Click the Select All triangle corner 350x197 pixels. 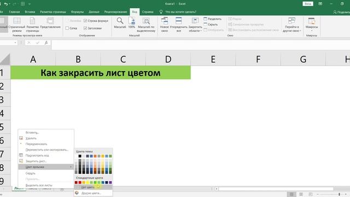(5, 60)
